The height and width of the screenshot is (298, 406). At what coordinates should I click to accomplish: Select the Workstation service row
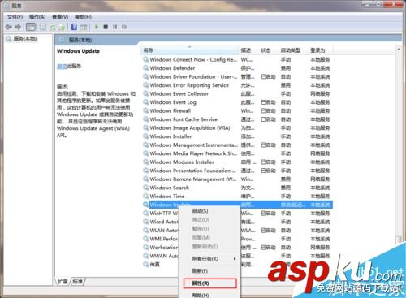tap(164, 248)
